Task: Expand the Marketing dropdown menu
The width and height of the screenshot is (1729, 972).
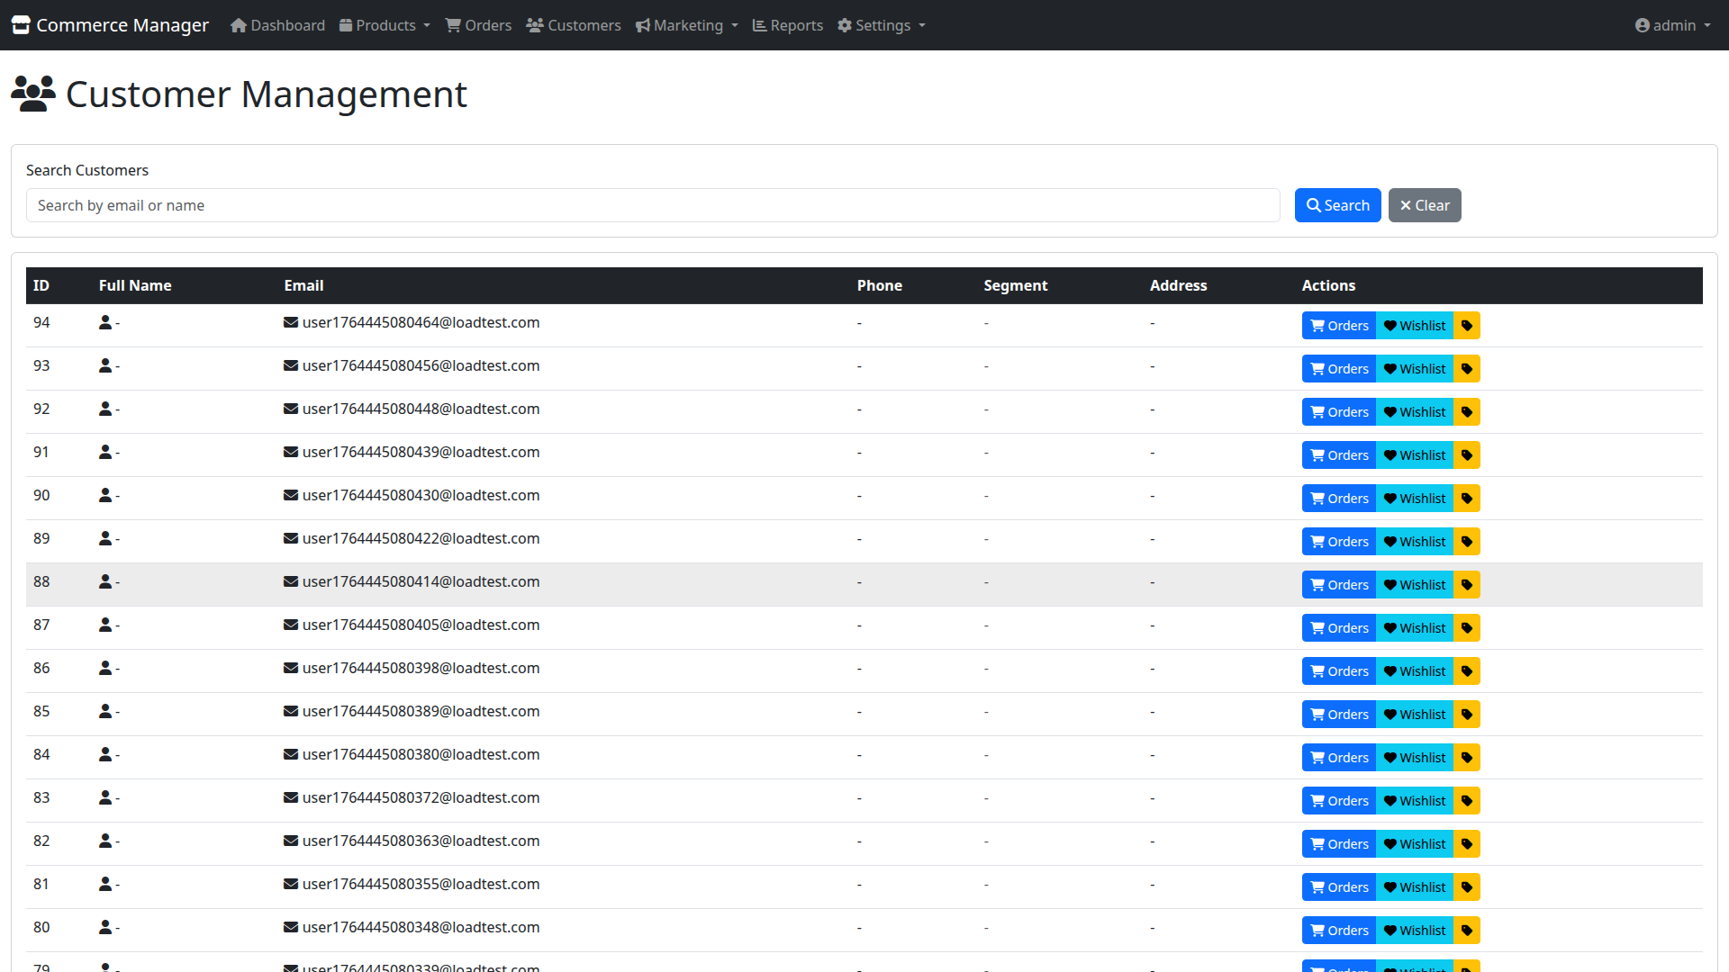Action: pos(687,25)
